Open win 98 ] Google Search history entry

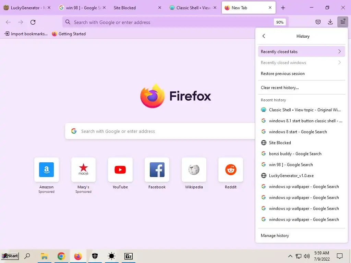(301, 165)
